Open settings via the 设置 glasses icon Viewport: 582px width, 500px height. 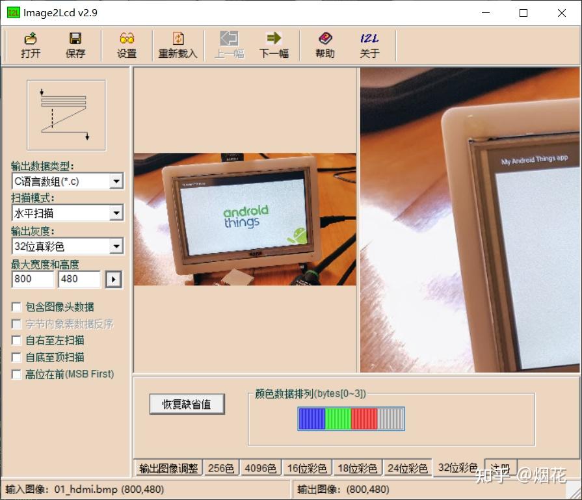(126, 45)
